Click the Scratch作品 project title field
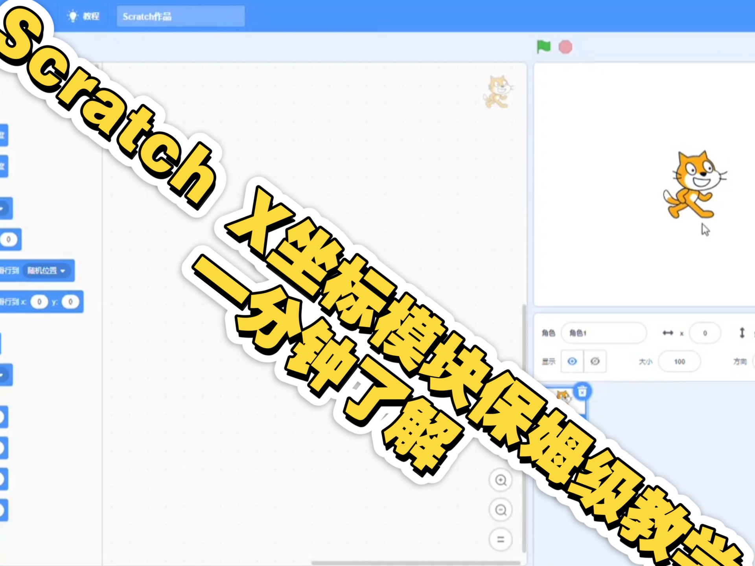 [181, 17]
